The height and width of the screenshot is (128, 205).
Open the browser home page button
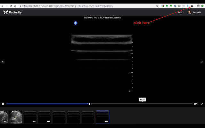(x=15, y=6)
